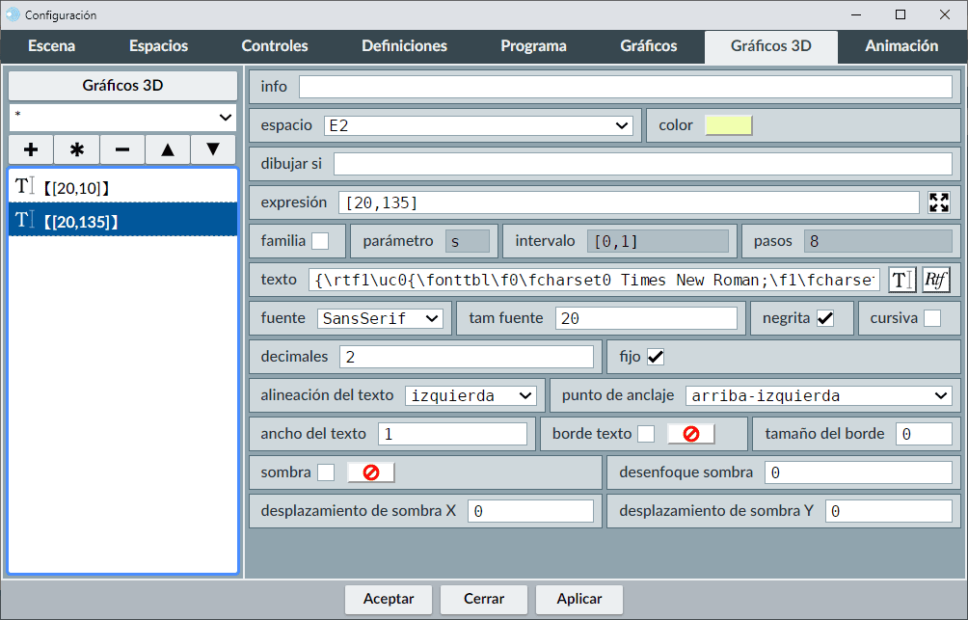Image resolution: width=968 pixels, height=620 pixels.
Task: Switch to the Programa tab
Action: (533, 46)
